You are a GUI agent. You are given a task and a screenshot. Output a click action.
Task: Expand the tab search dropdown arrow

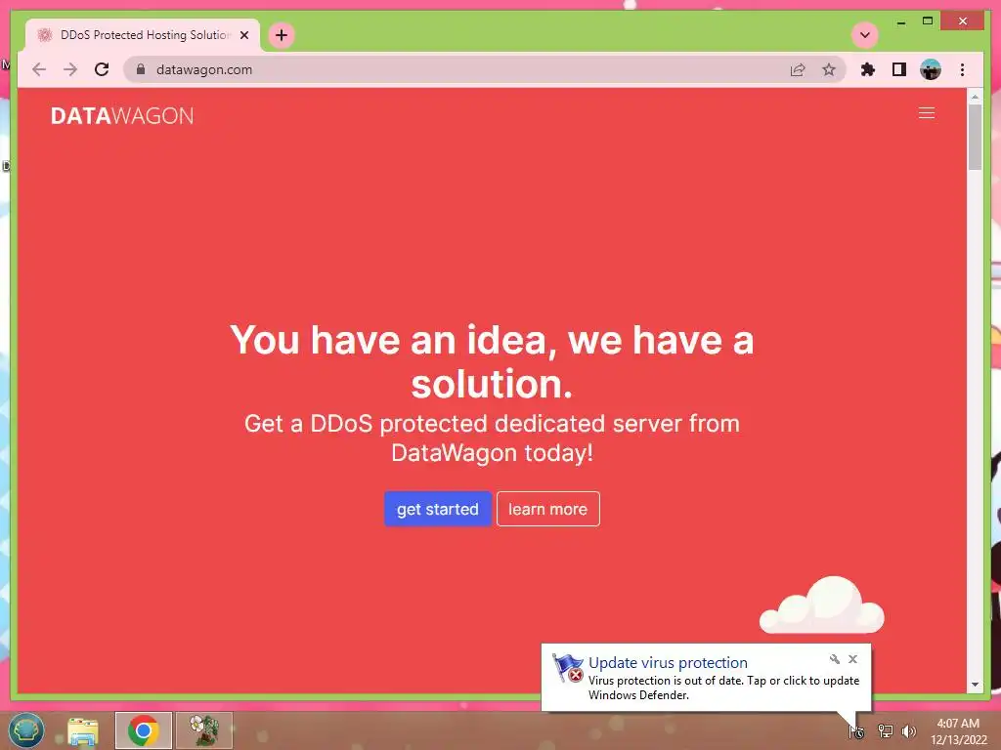click(865, 35)
